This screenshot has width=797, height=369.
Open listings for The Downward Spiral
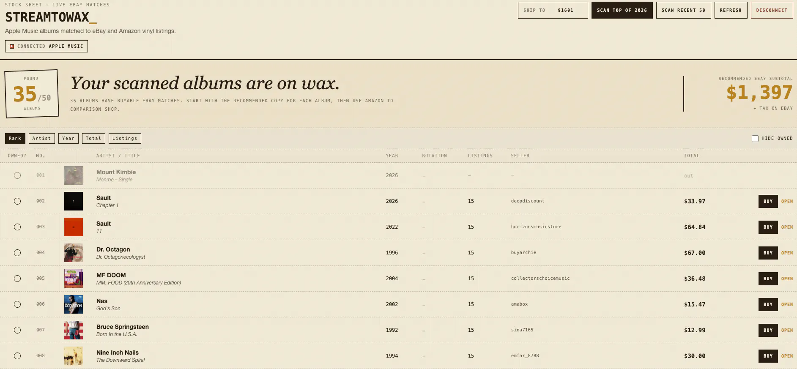(787, 356)
